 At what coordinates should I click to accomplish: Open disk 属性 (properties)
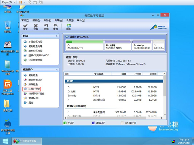pyautogui.click(x=29, y=103)
